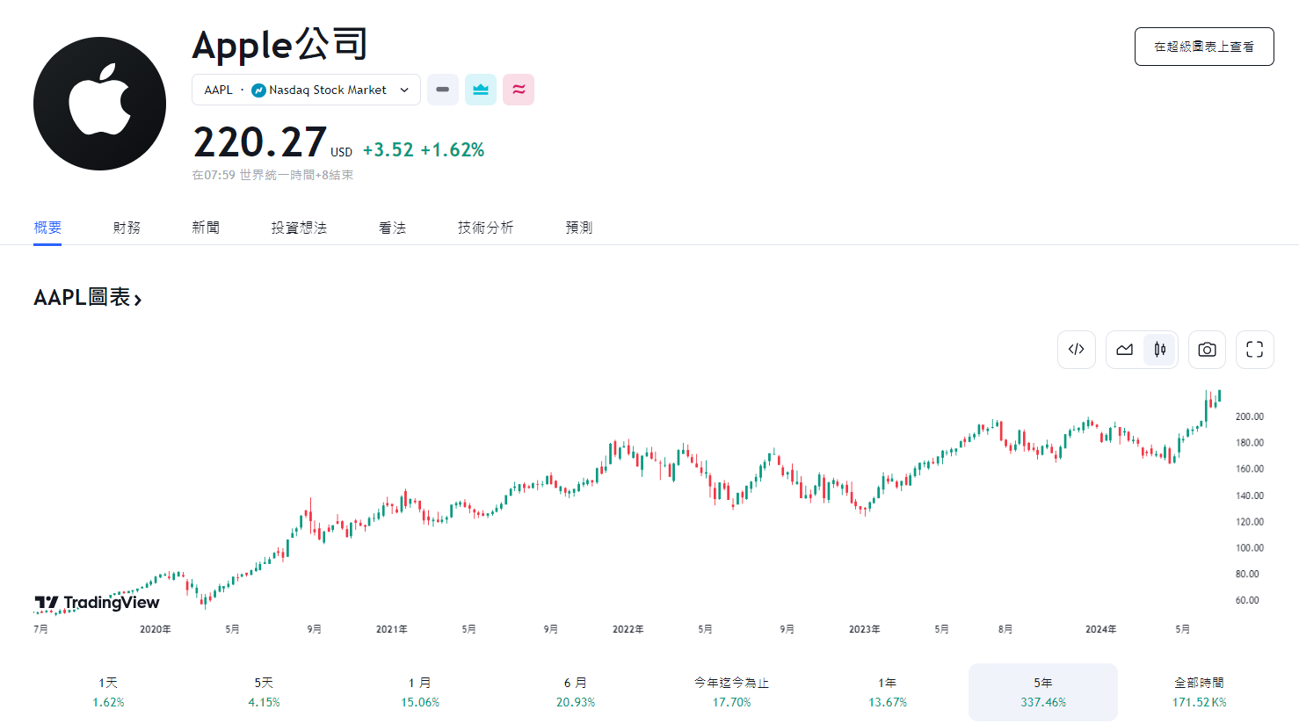Click the Apple company logo

pos(98,103)
